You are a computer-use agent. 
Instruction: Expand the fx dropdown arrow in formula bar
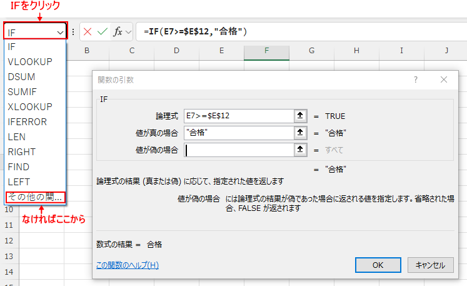pyautogui.click(x=128, y=32)
